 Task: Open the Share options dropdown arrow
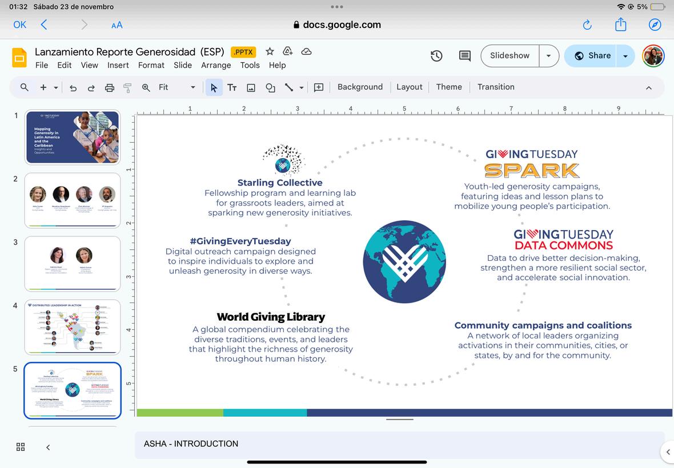tap(625, 56)
